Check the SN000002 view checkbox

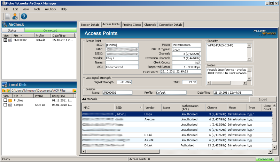(5, 40)
